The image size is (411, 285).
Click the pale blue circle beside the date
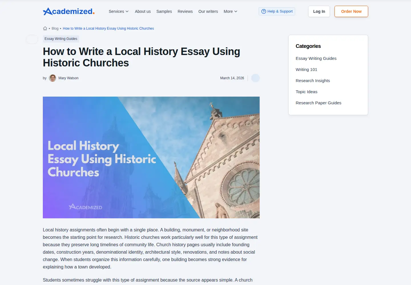point(255,78)
